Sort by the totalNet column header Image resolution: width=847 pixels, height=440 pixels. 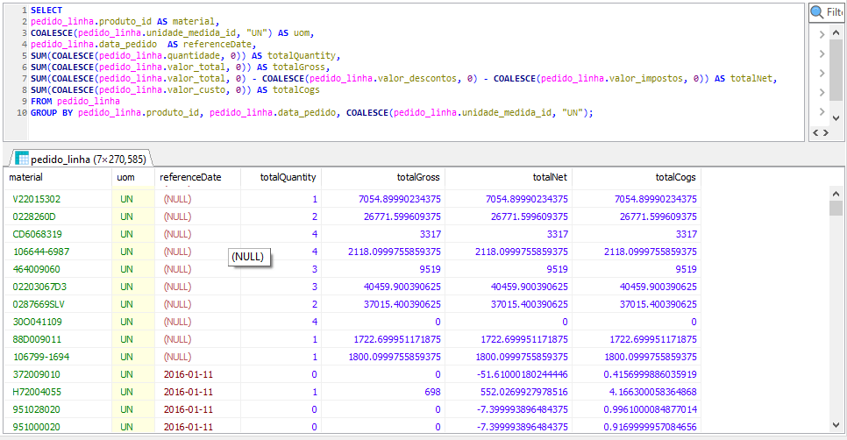(509, 177)
